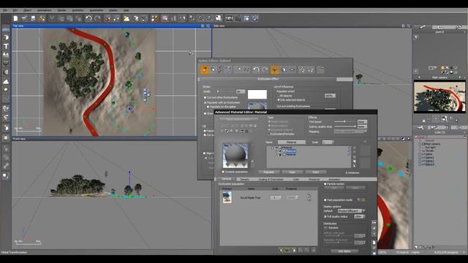Open the File menu
Screen dimensions: 468x263
tap(5, 10)
